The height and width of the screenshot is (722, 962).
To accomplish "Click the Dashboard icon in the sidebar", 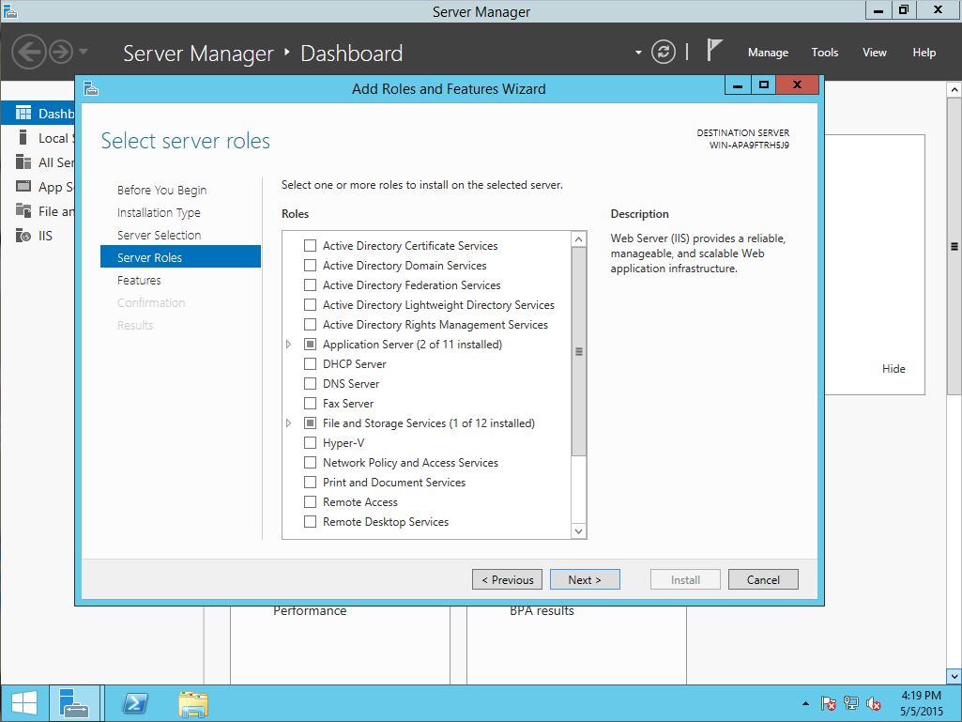I will pos(23,113).
